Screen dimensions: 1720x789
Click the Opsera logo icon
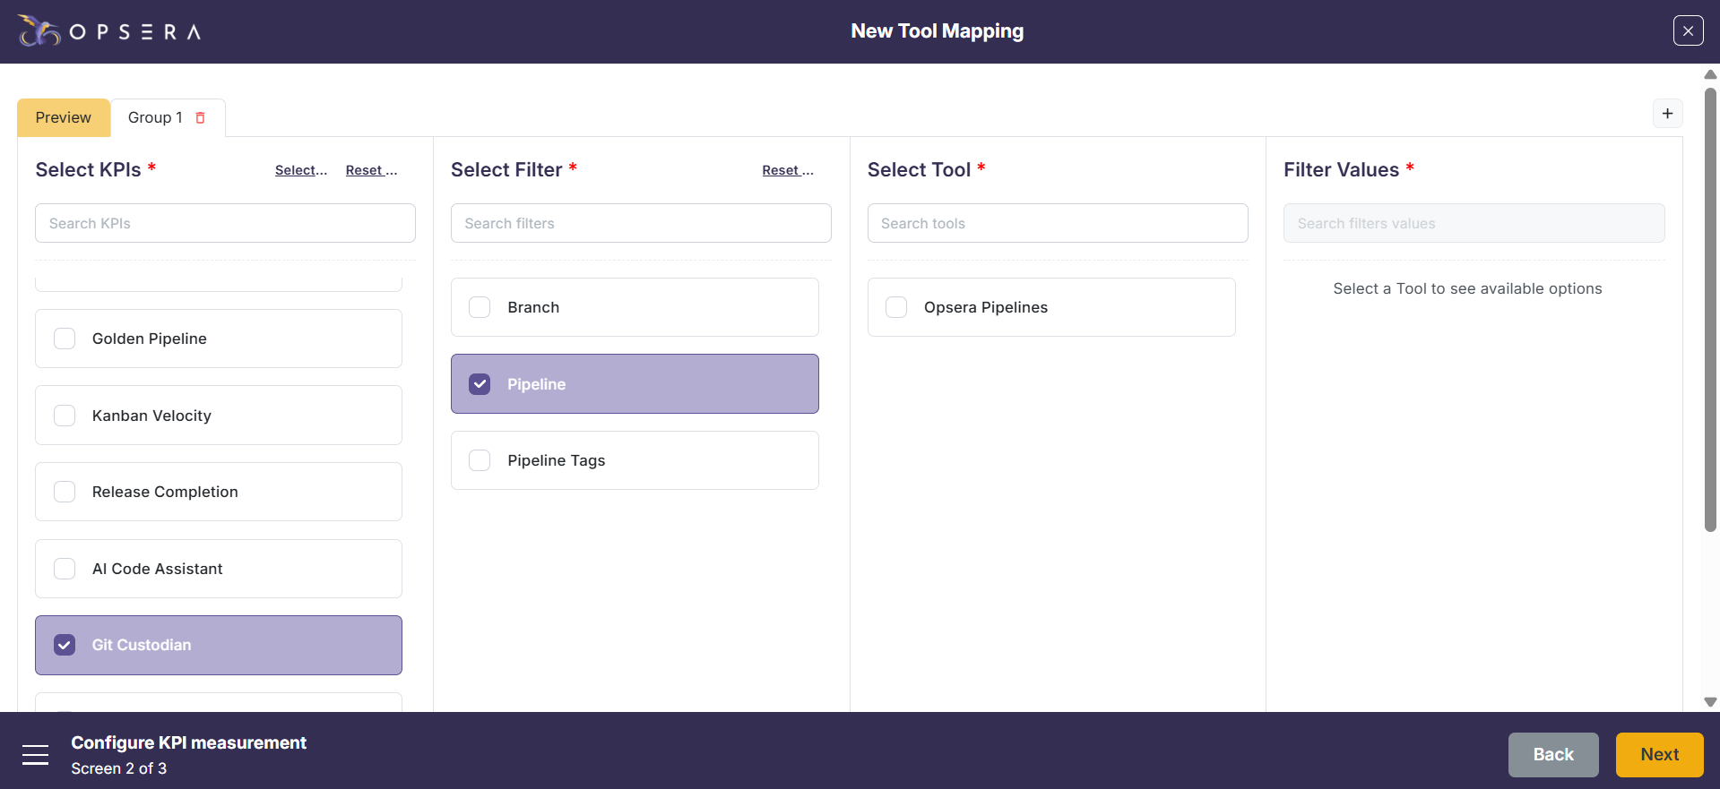(39, 31)
